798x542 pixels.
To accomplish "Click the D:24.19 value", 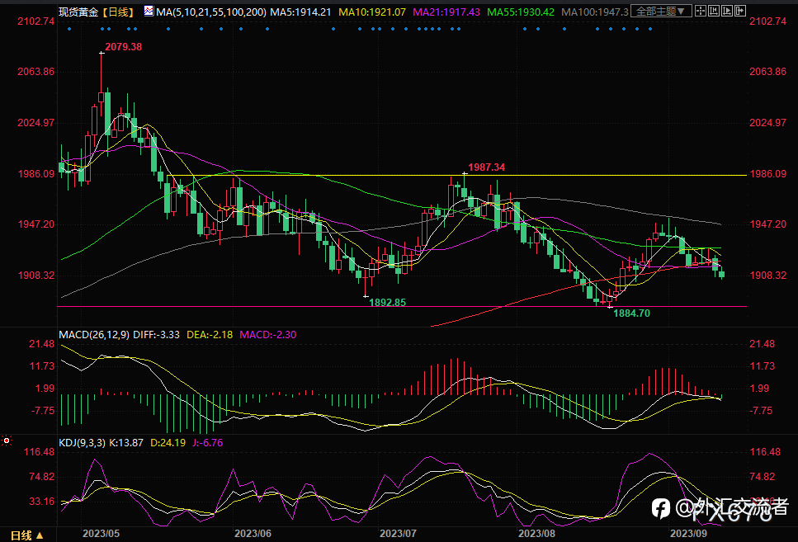I will tap(168, 443).
